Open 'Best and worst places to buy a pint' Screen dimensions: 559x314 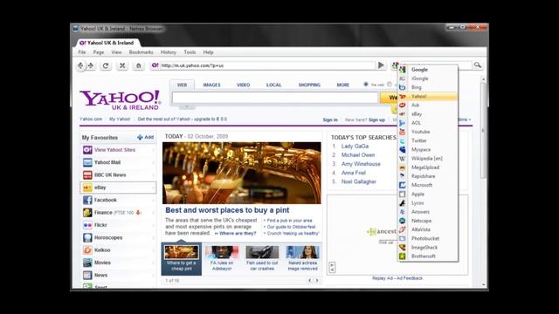point(227,210)
